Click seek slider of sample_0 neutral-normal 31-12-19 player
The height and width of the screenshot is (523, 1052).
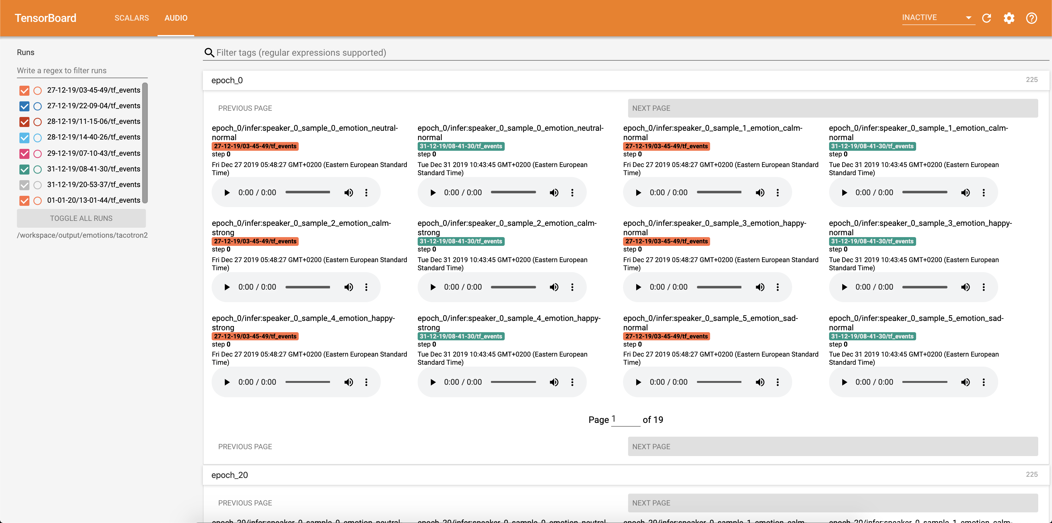click(x=513, y=192)
